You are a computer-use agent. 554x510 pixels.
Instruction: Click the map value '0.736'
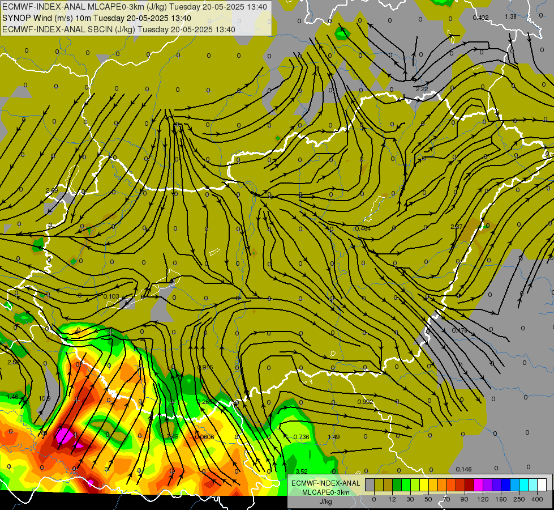coord(302,437)
